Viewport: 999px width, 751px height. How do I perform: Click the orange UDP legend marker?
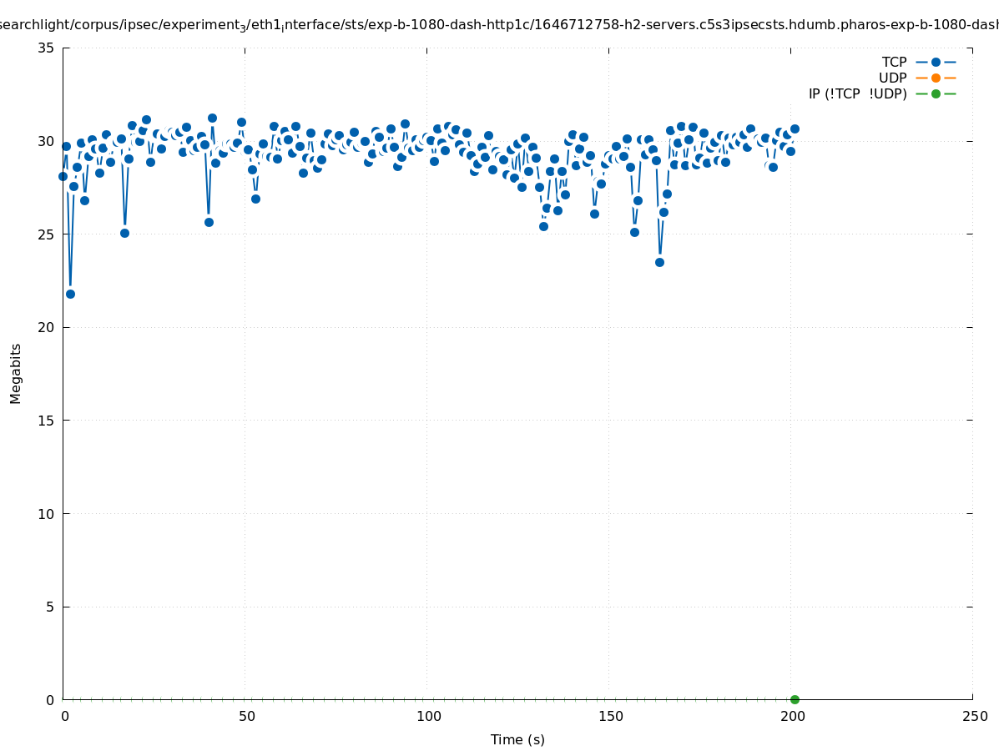pyautogui.click(x=936, y=78)
